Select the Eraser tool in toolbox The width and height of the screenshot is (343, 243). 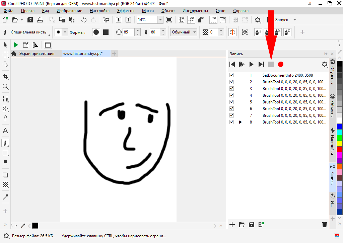coord(5,162)
